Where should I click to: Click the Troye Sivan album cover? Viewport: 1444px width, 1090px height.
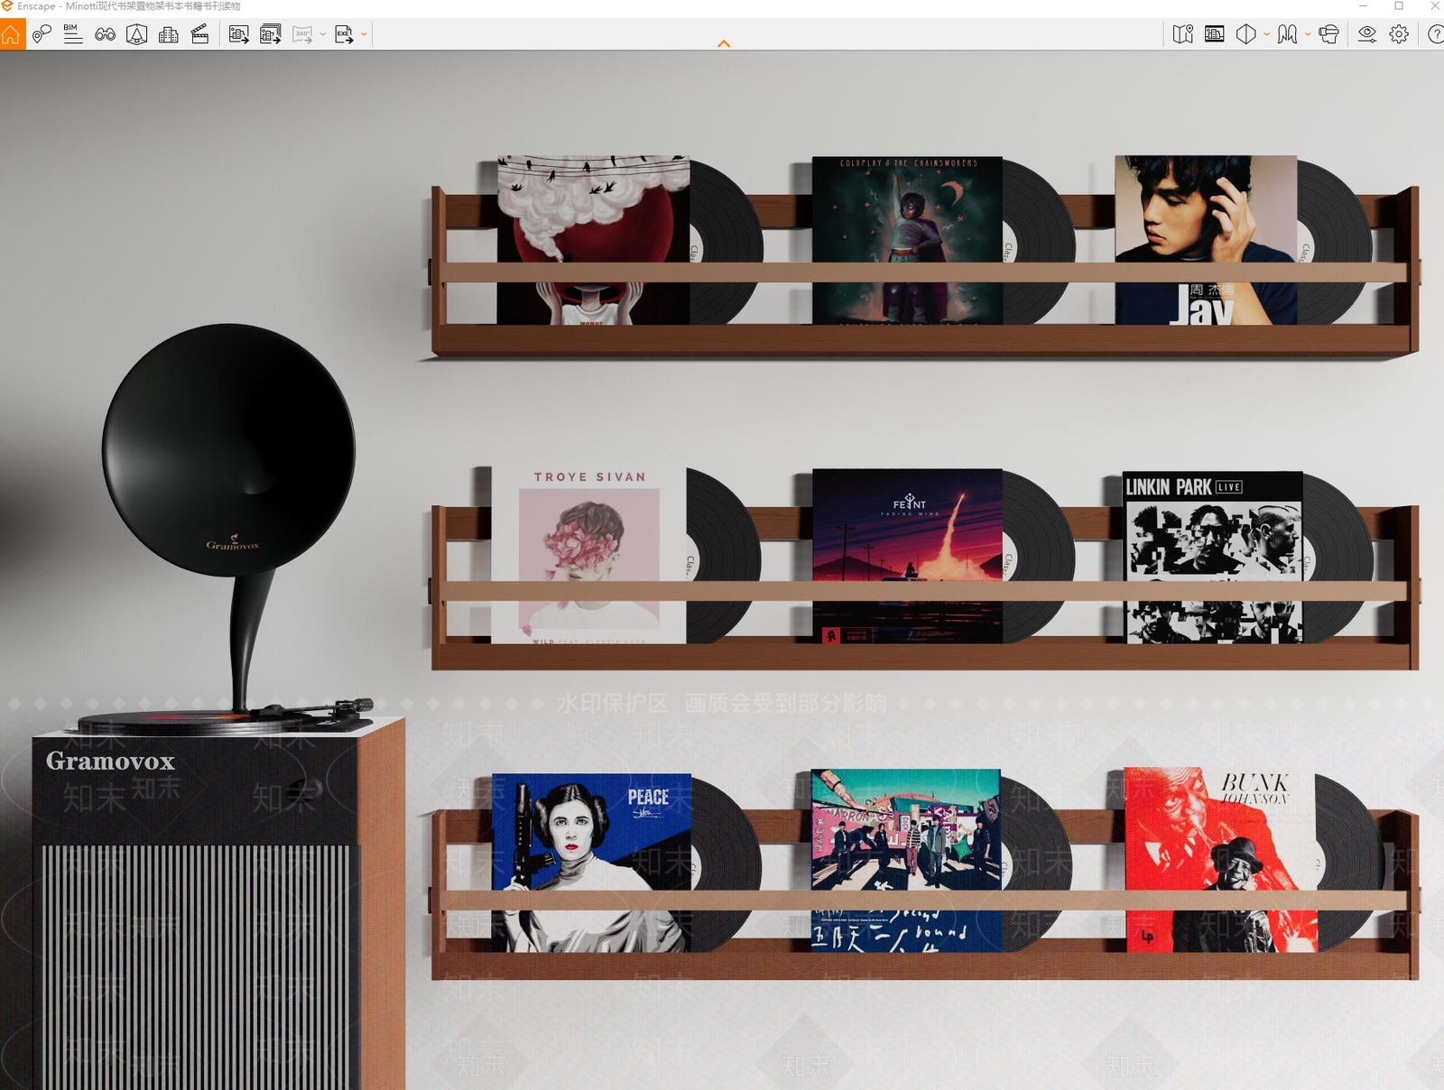coord(589,555)
